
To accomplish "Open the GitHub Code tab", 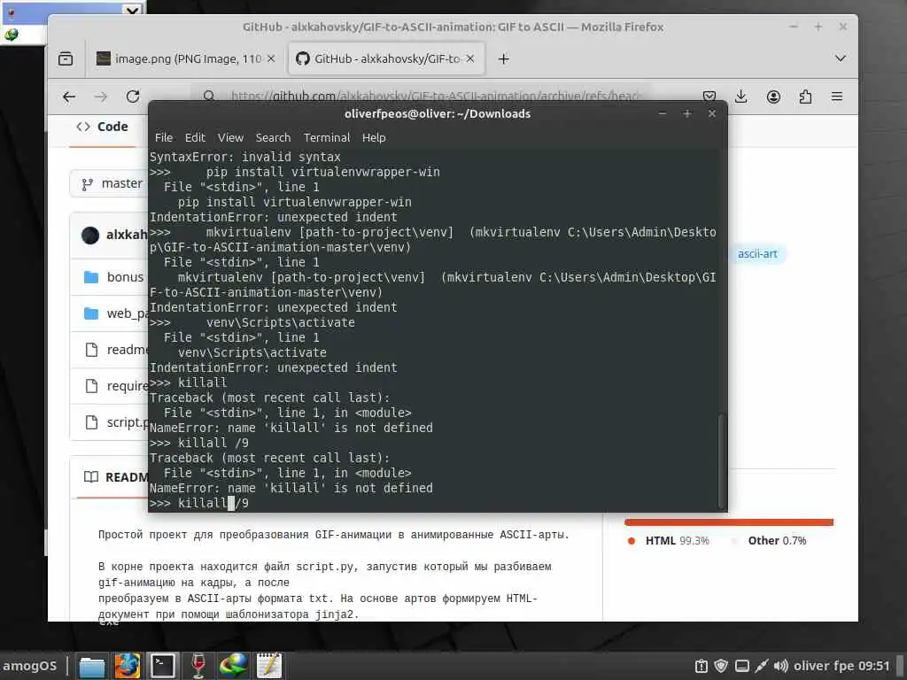I will 103,127.
